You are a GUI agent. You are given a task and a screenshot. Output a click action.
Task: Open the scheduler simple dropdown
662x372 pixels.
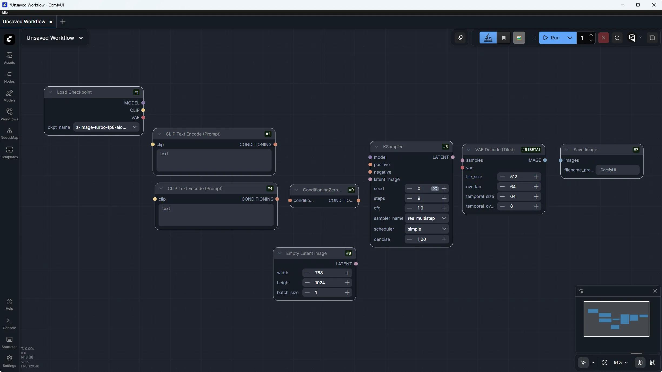click(x=427, y=229)
